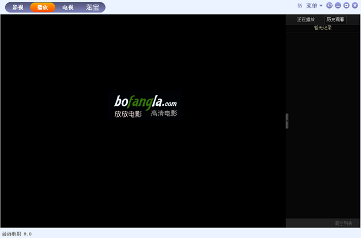This screenshot has width=361, height=238.
Task: Click 清空列表 to clear the list
Action: click(x=343, y=223)
